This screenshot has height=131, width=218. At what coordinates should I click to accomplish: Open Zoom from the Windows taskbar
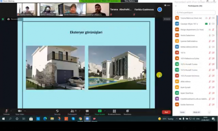87,119
